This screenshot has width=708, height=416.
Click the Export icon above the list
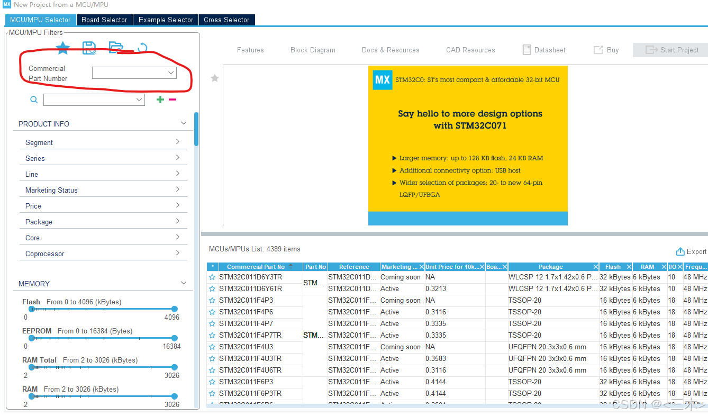coord(680,251)
